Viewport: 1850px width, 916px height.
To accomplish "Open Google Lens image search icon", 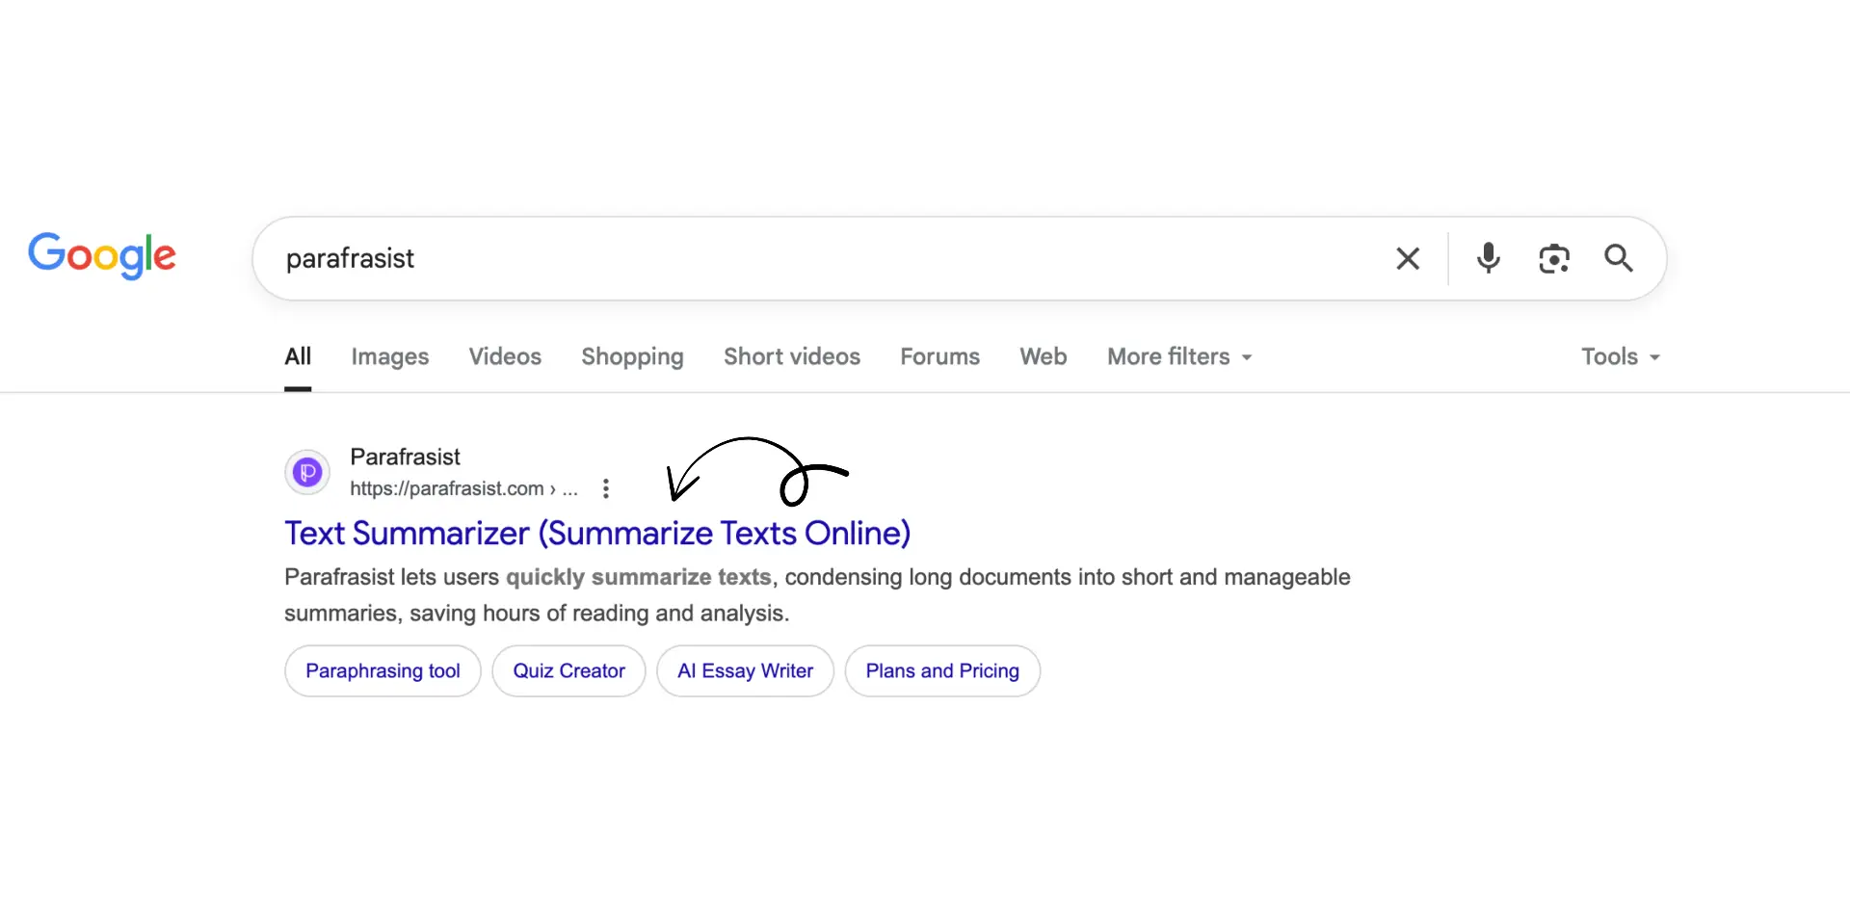I will point(1553,258).
